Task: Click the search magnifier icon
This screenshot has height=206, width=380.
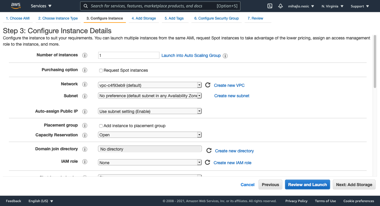Action: coord(85,6)
